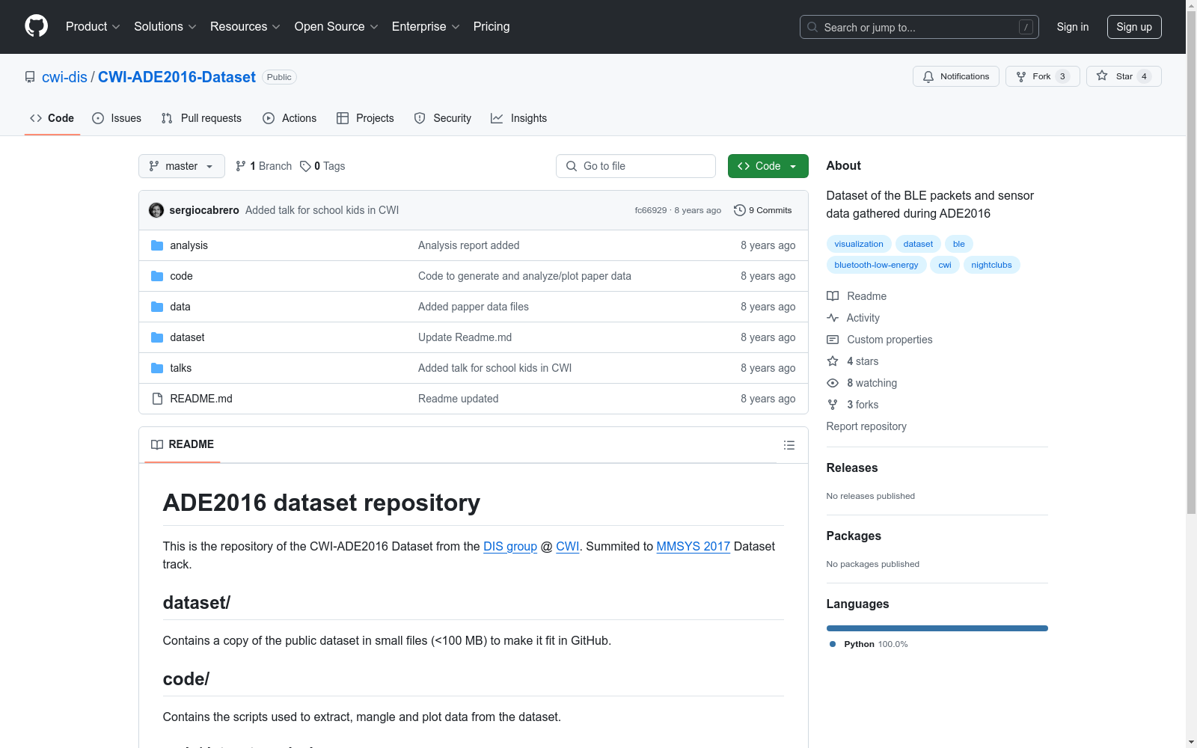Open the cwi-dis owner link
The image size is (1197, 748).
pos(64,77)
